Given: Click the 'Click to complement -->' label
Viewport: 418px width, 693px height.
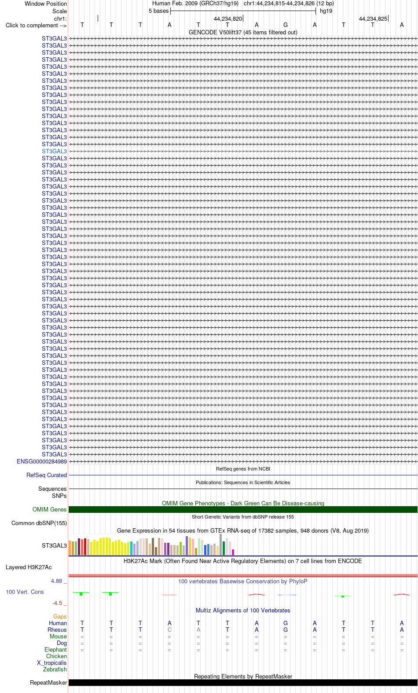Looking at the screenshot, I should [36, 25].
